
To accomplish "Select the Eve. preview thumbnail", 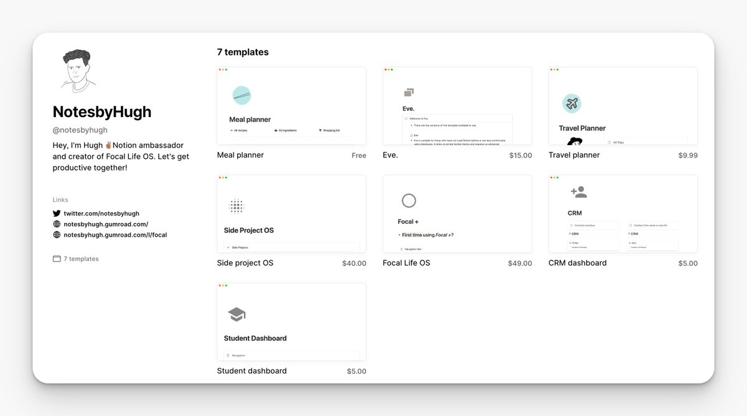I will click(x=458, y=106).
